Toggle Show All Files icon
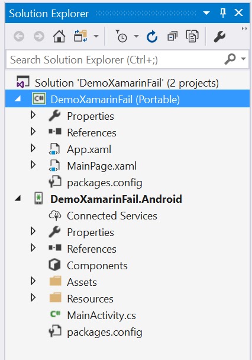The height and width of the screenshot is (360, 252). point(192,36)
